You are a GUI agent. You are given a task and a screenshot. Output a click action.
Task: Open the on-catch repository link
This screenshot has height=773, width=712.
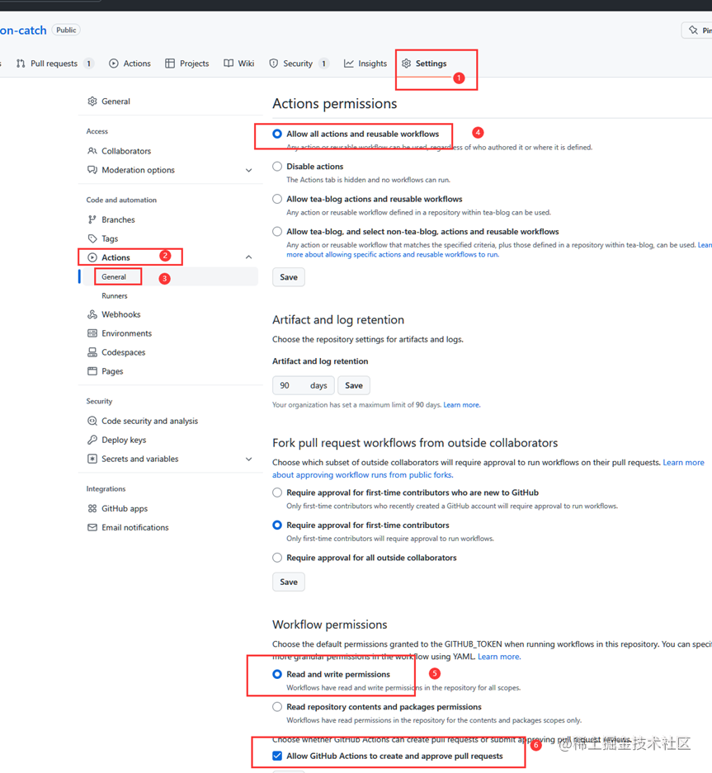[x=23, y=30]
